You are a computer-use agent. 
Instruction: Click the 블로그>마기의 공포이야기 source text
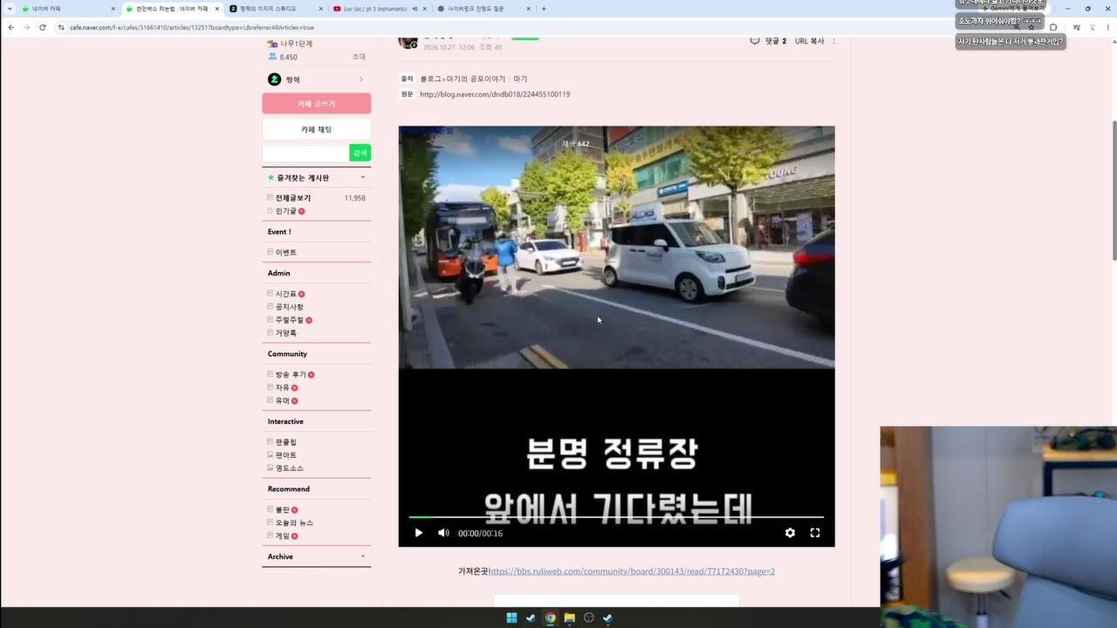[463, 78]
